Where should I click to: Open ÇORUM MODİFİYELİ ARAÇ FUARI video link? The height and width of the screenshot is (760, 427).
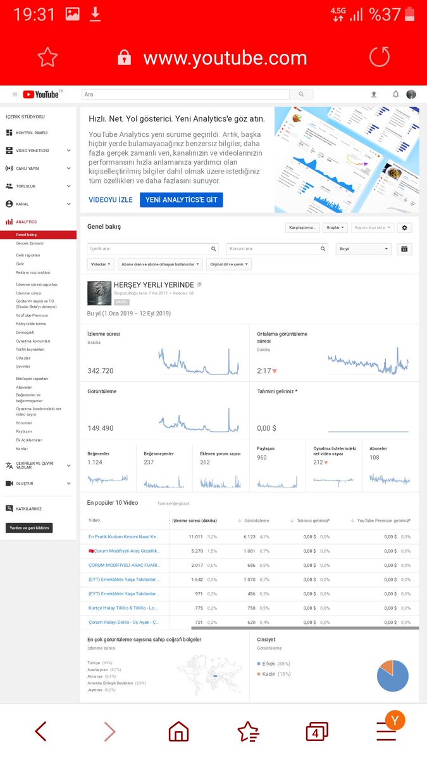tap(124, 565)
